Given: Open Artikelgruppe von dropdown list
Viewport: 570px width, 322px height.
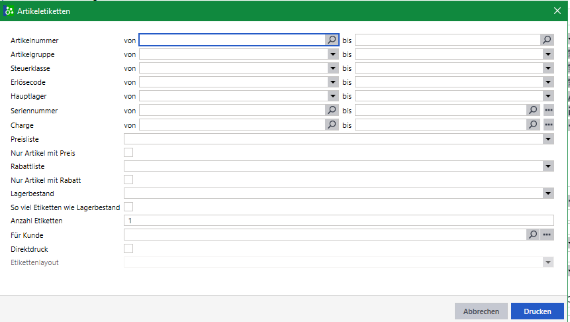Looking at the screenshot, I should coord(332,54).
